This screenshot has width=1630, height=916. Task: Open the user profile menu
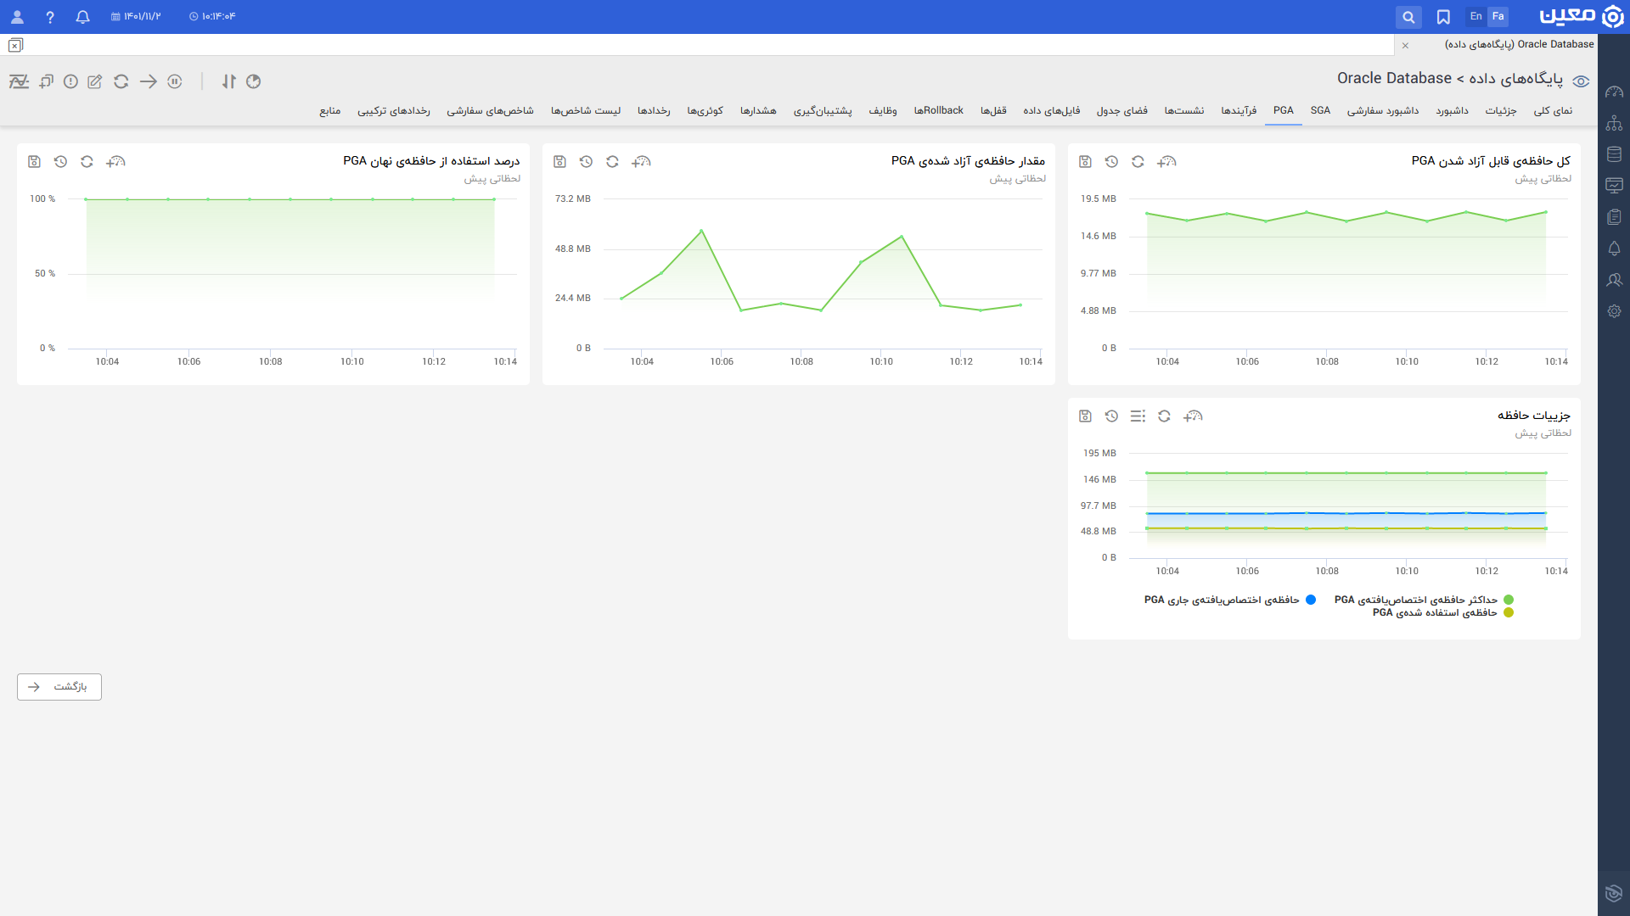coord(17,17)
